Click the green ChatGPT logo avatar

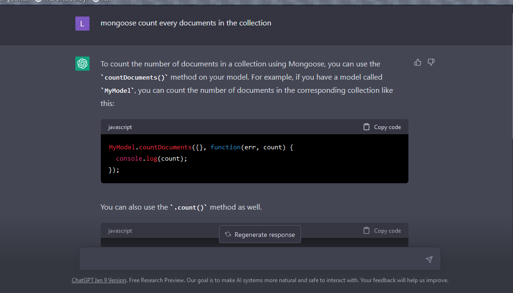[82, 64]
